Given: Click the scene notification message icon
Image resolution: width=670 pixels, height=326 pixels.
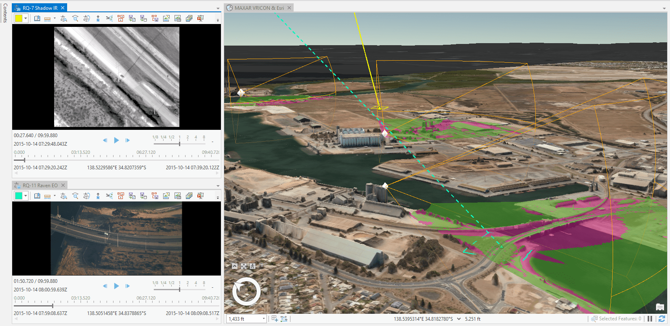Looking at the screenshot, I should coord(660,307).
